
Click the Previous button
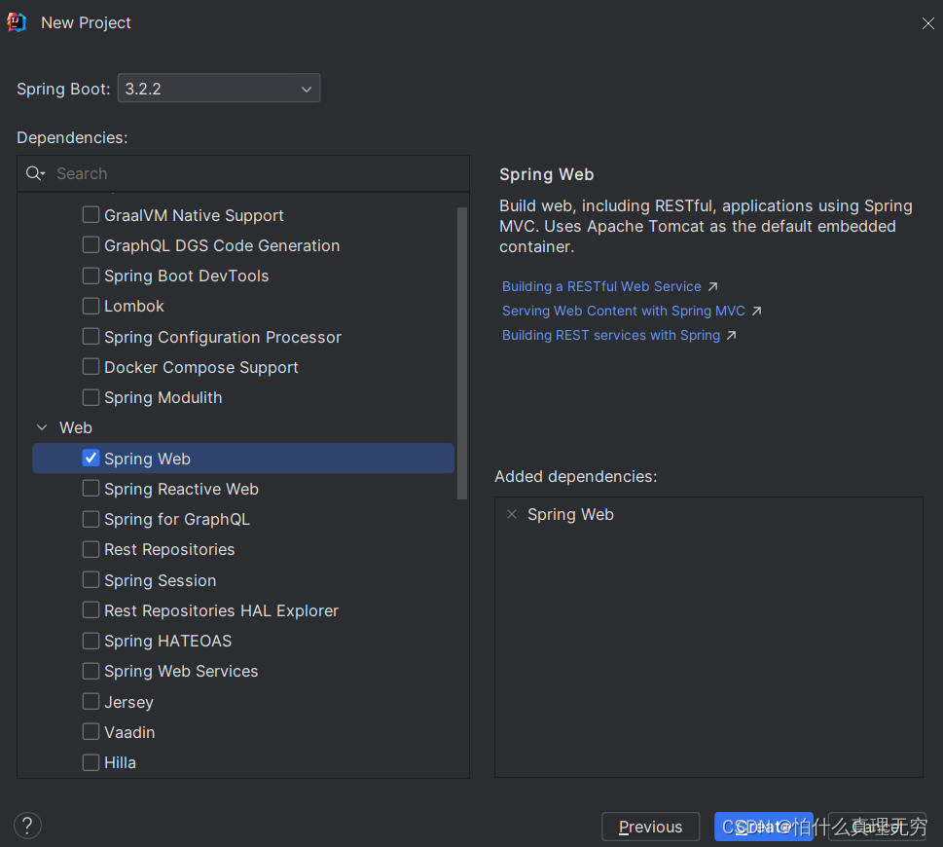651,827
